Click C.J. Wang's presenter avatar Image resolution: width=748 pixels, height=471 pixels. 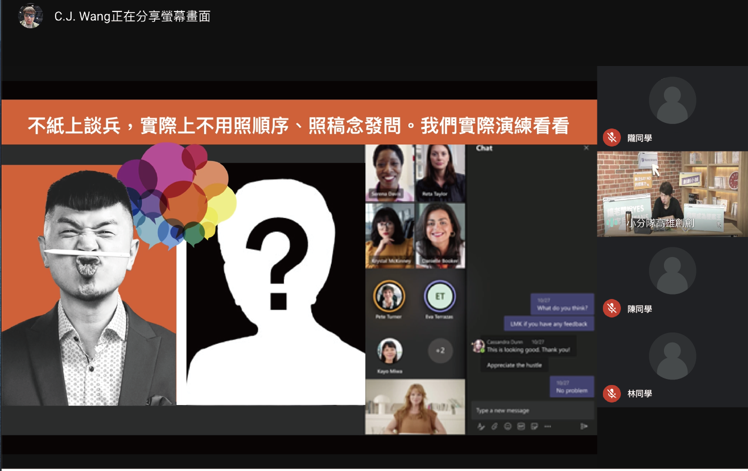30,16
